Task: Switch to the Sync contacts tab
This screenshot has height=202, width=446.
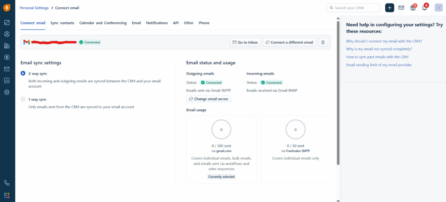Action: [x=62, y=23]
